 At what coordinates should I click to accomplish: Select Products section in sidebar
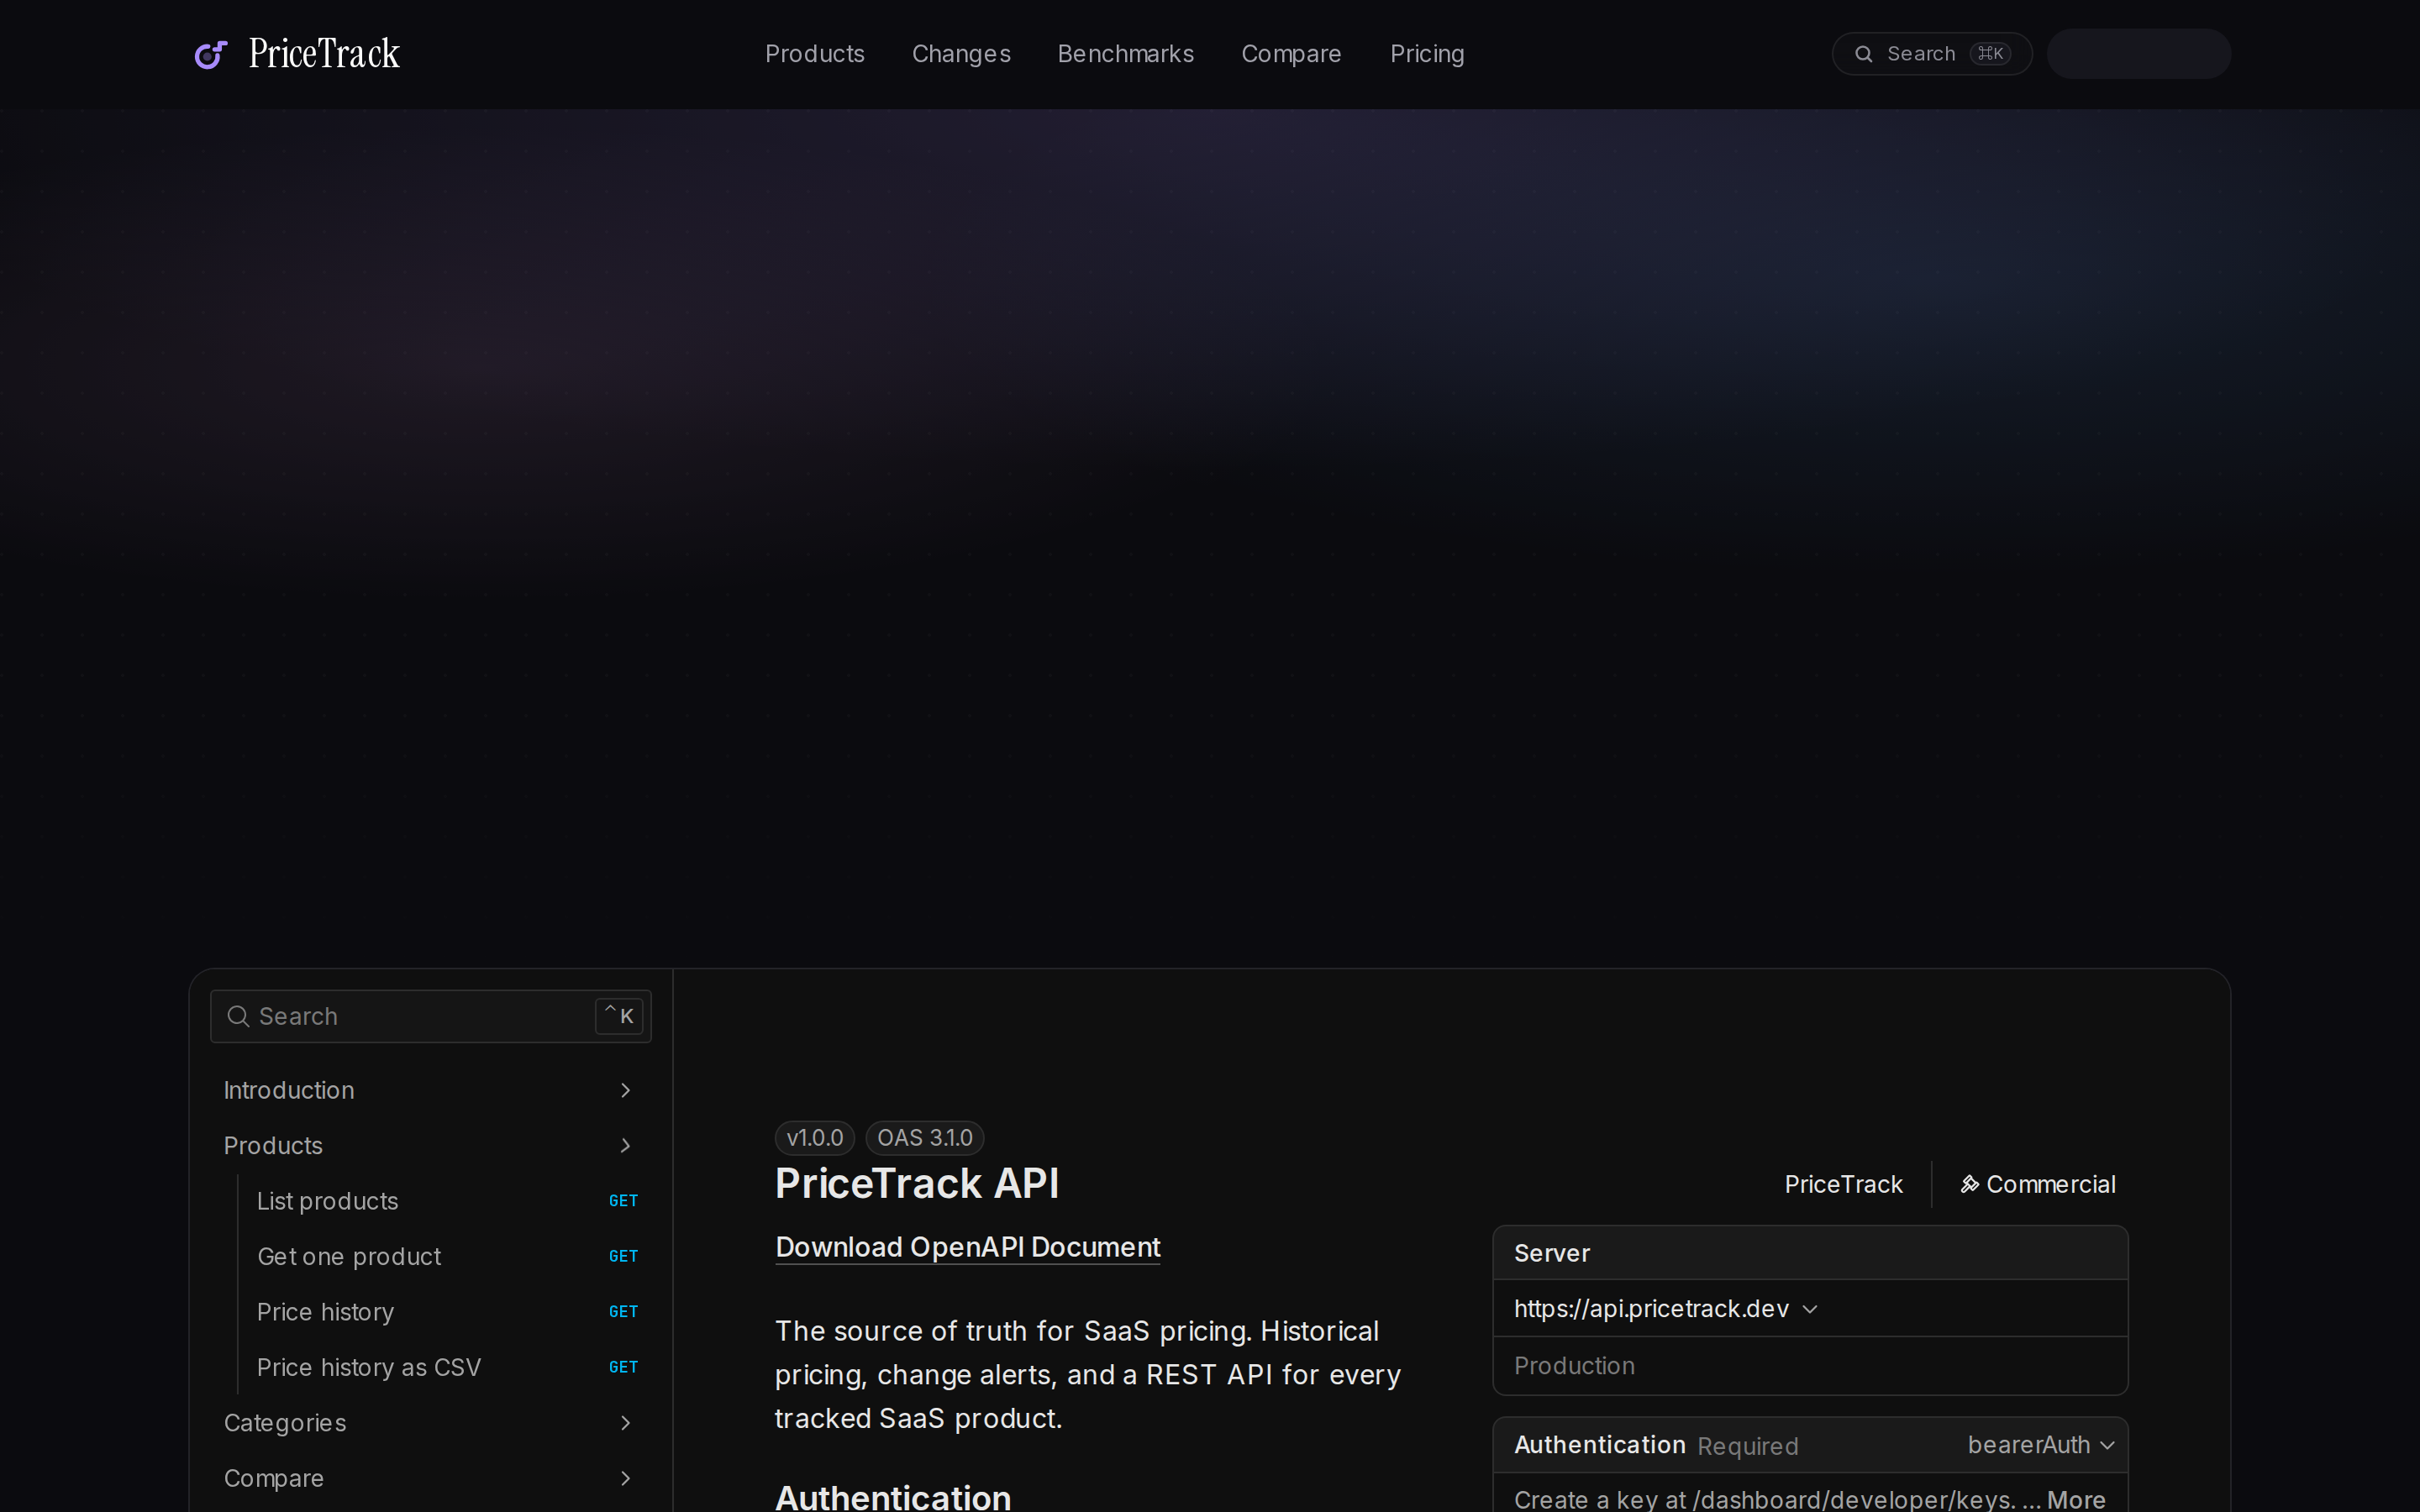pyautogui.click(x=273, y=1145)
